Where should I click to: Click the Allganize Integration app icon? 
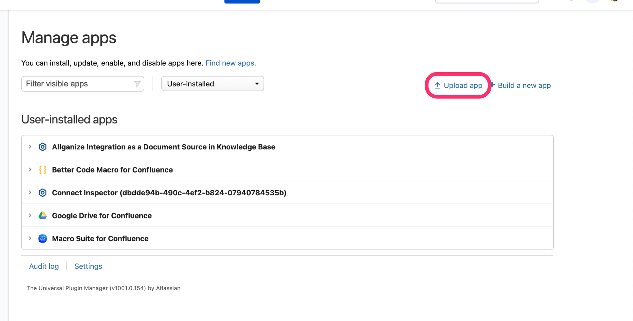point(42,147)
